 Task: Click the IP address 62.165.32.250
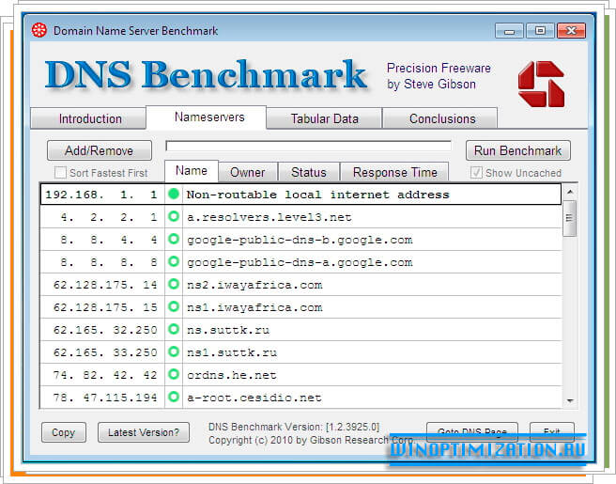click(105, 330)
